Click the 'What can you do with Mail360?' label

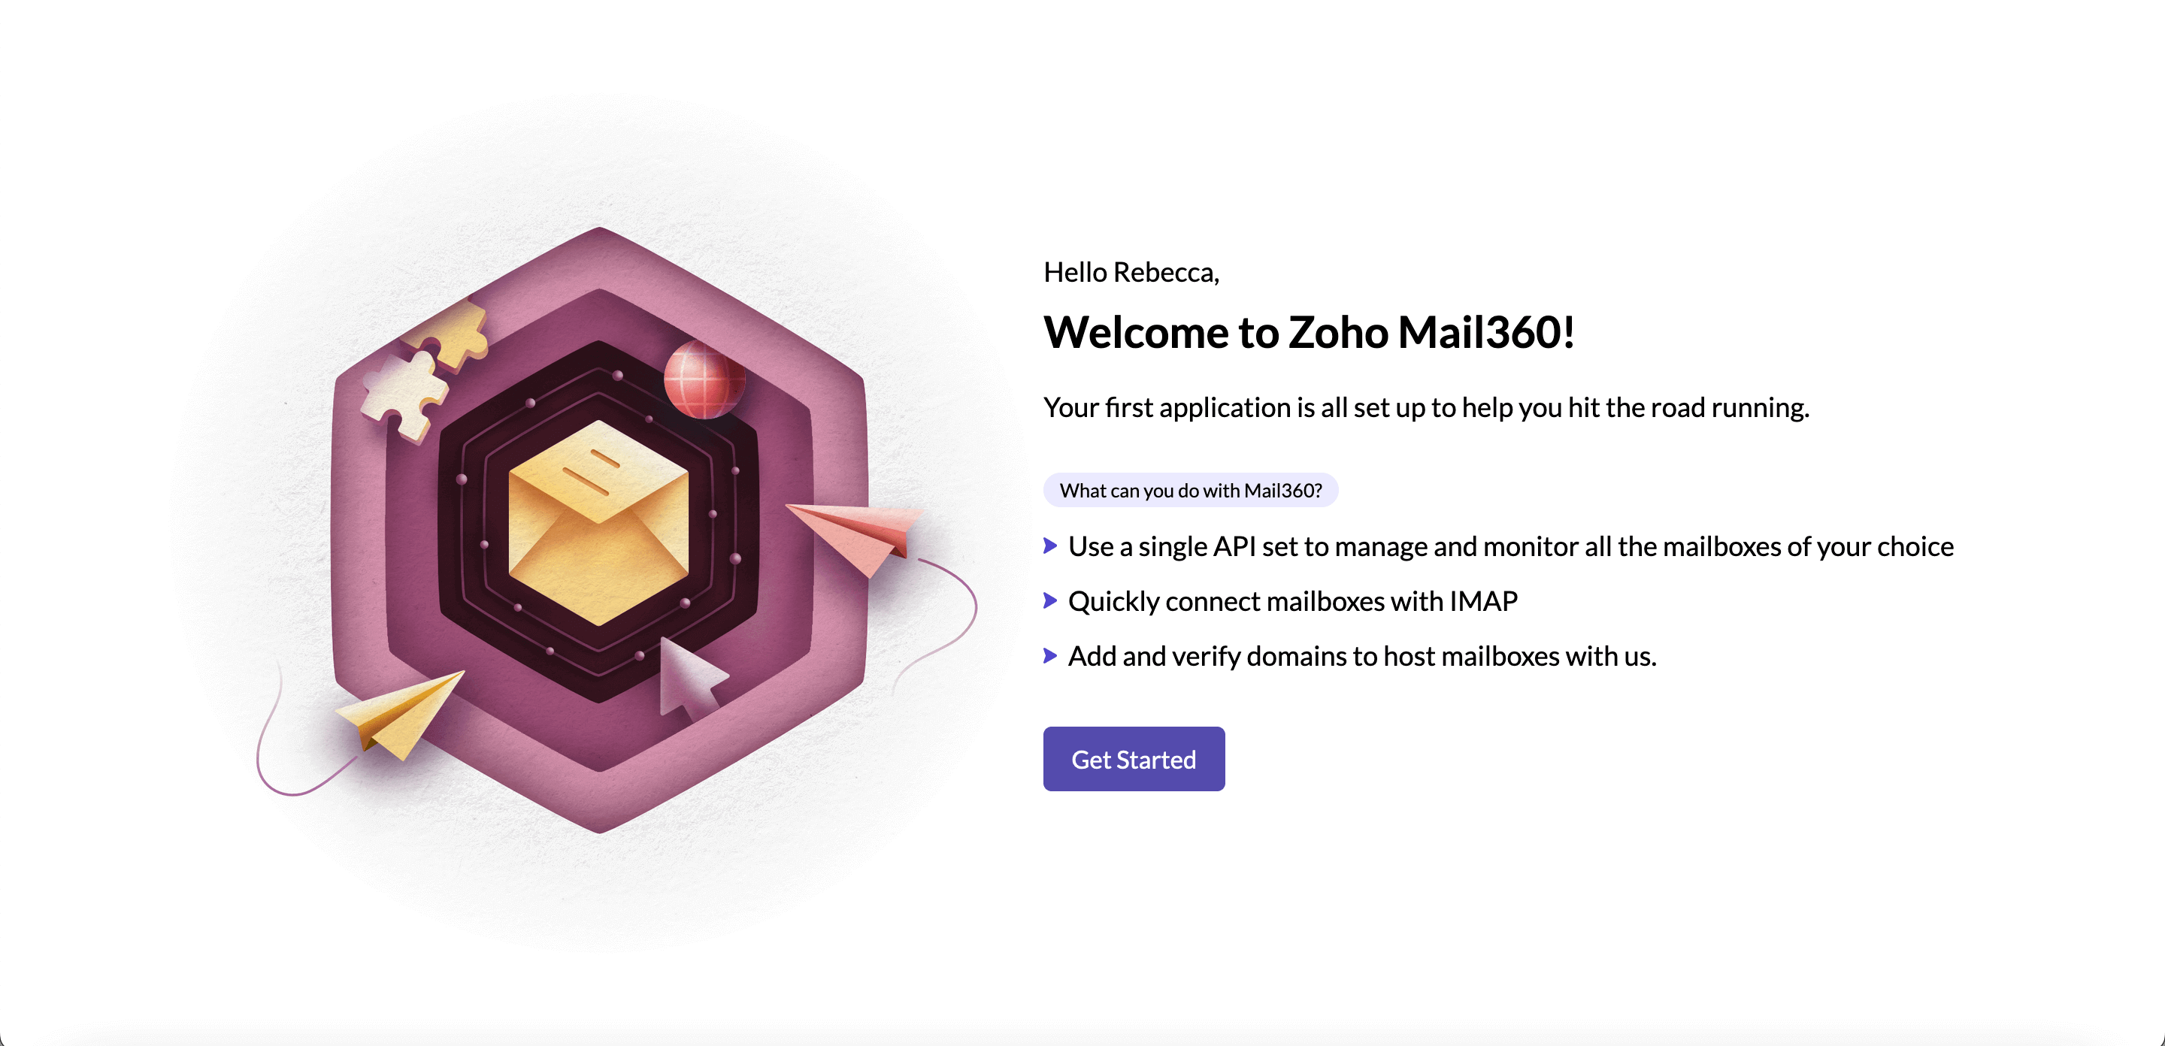(x=1190, y=490)
